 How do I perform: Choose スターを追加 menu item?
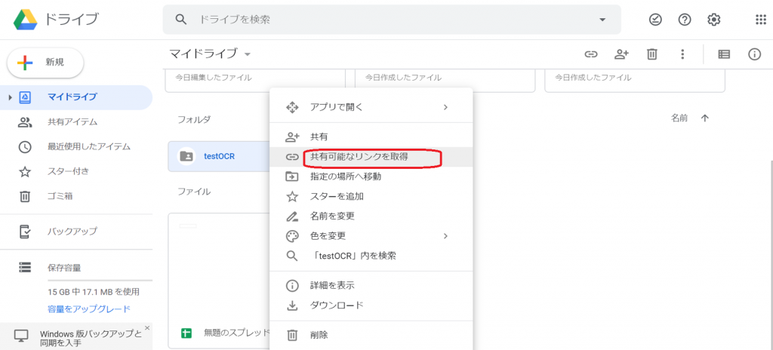[371, 196]
